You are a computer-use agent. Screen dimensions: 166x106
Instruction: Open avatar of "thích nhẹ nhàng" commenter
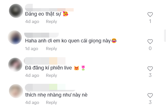tap(16, 91)
